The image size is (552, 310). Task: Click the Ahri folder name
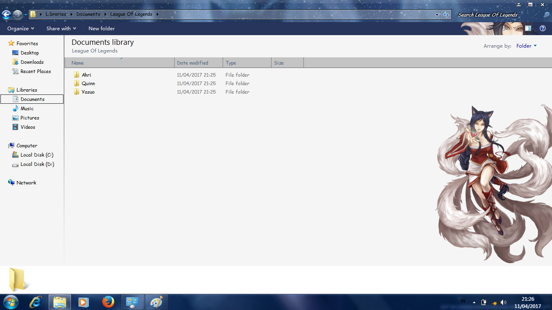click(86, 75)
